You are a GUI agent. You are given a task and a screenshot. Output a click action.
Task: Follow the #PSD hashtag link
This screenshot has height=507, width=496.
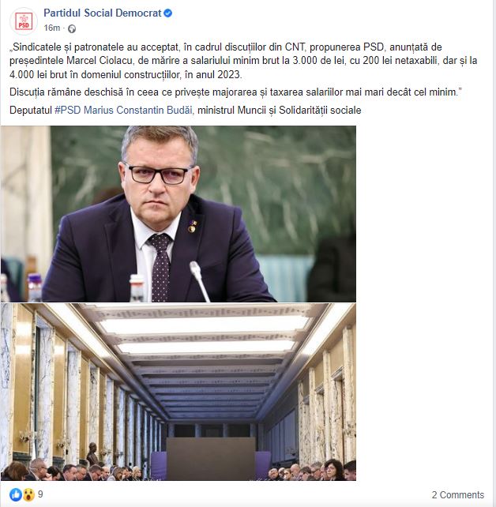(68, 111)
